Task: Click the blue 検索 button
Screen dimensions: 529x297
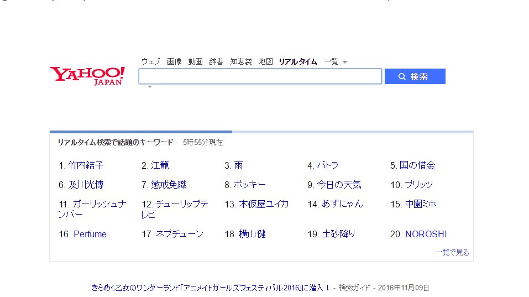Action: [415, 76]
